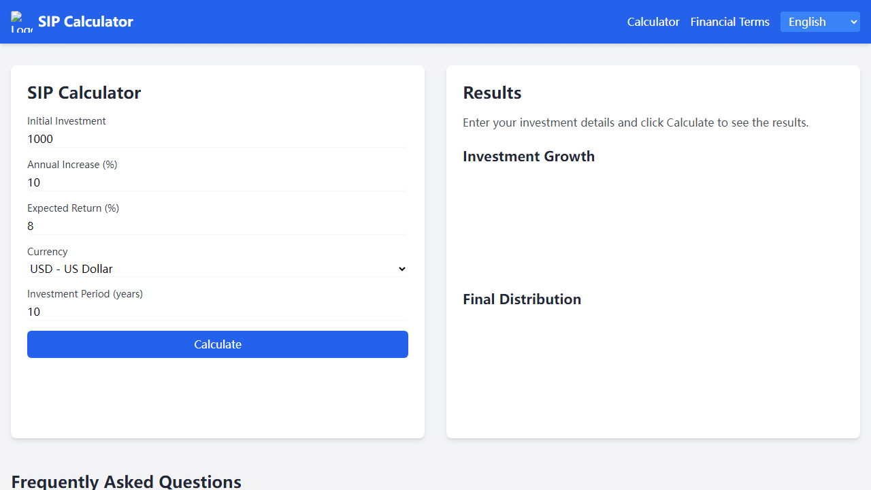Image resolution: width=871 pixels, height=490 pixels.
Task: Click the Final Distribution chart heading
Action: (522, 299)
